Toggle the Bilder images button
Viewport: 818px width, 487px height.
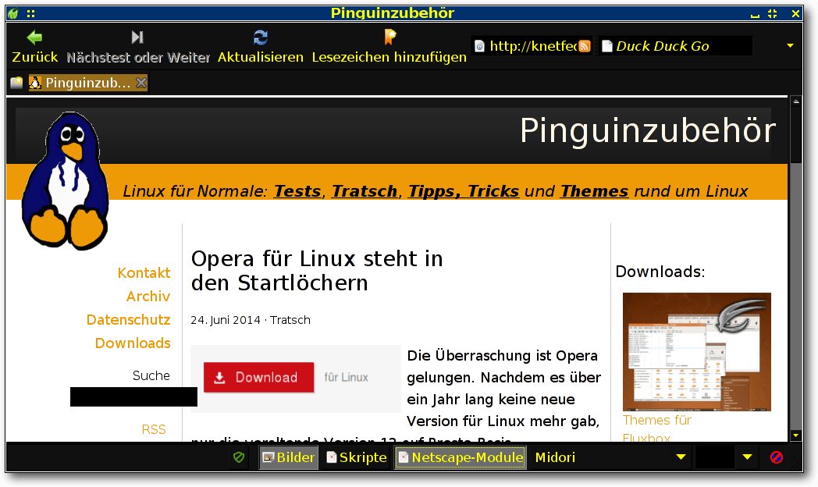tap(288, 457)
